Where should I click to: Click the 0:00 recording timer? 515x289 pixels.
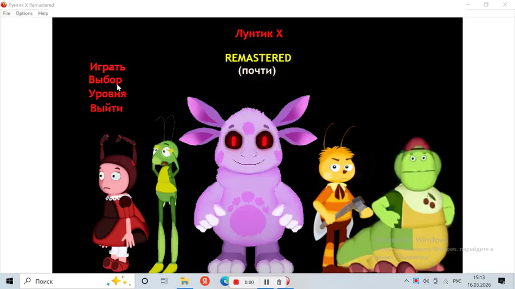249,282
